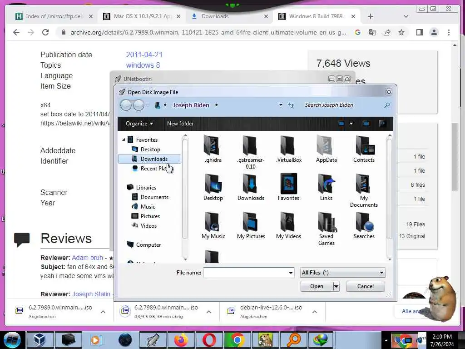The width and height of the screenshot is (465, 349).
Task: Expand the address path history dropdown
Action: pos(281,105)
